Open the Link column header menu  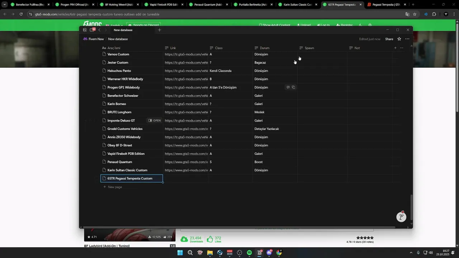[x=185, y=48]
